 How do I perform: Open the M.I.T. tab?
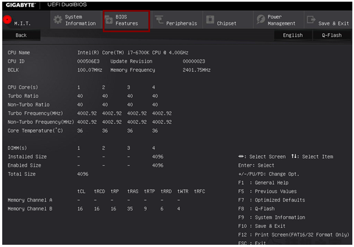(26, 20)
